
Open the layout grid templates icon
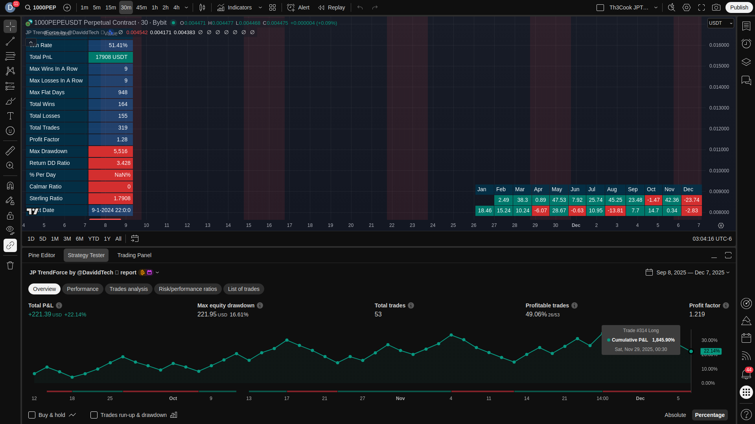tap(273, 7)
